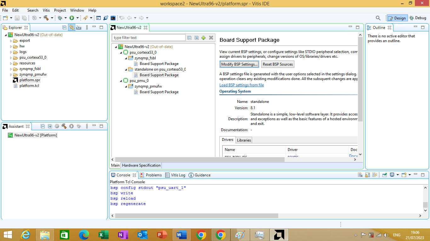This screenshot has width=430, height=241.
Task: Collapse all in platform editor tree
Action: point(190,38)
